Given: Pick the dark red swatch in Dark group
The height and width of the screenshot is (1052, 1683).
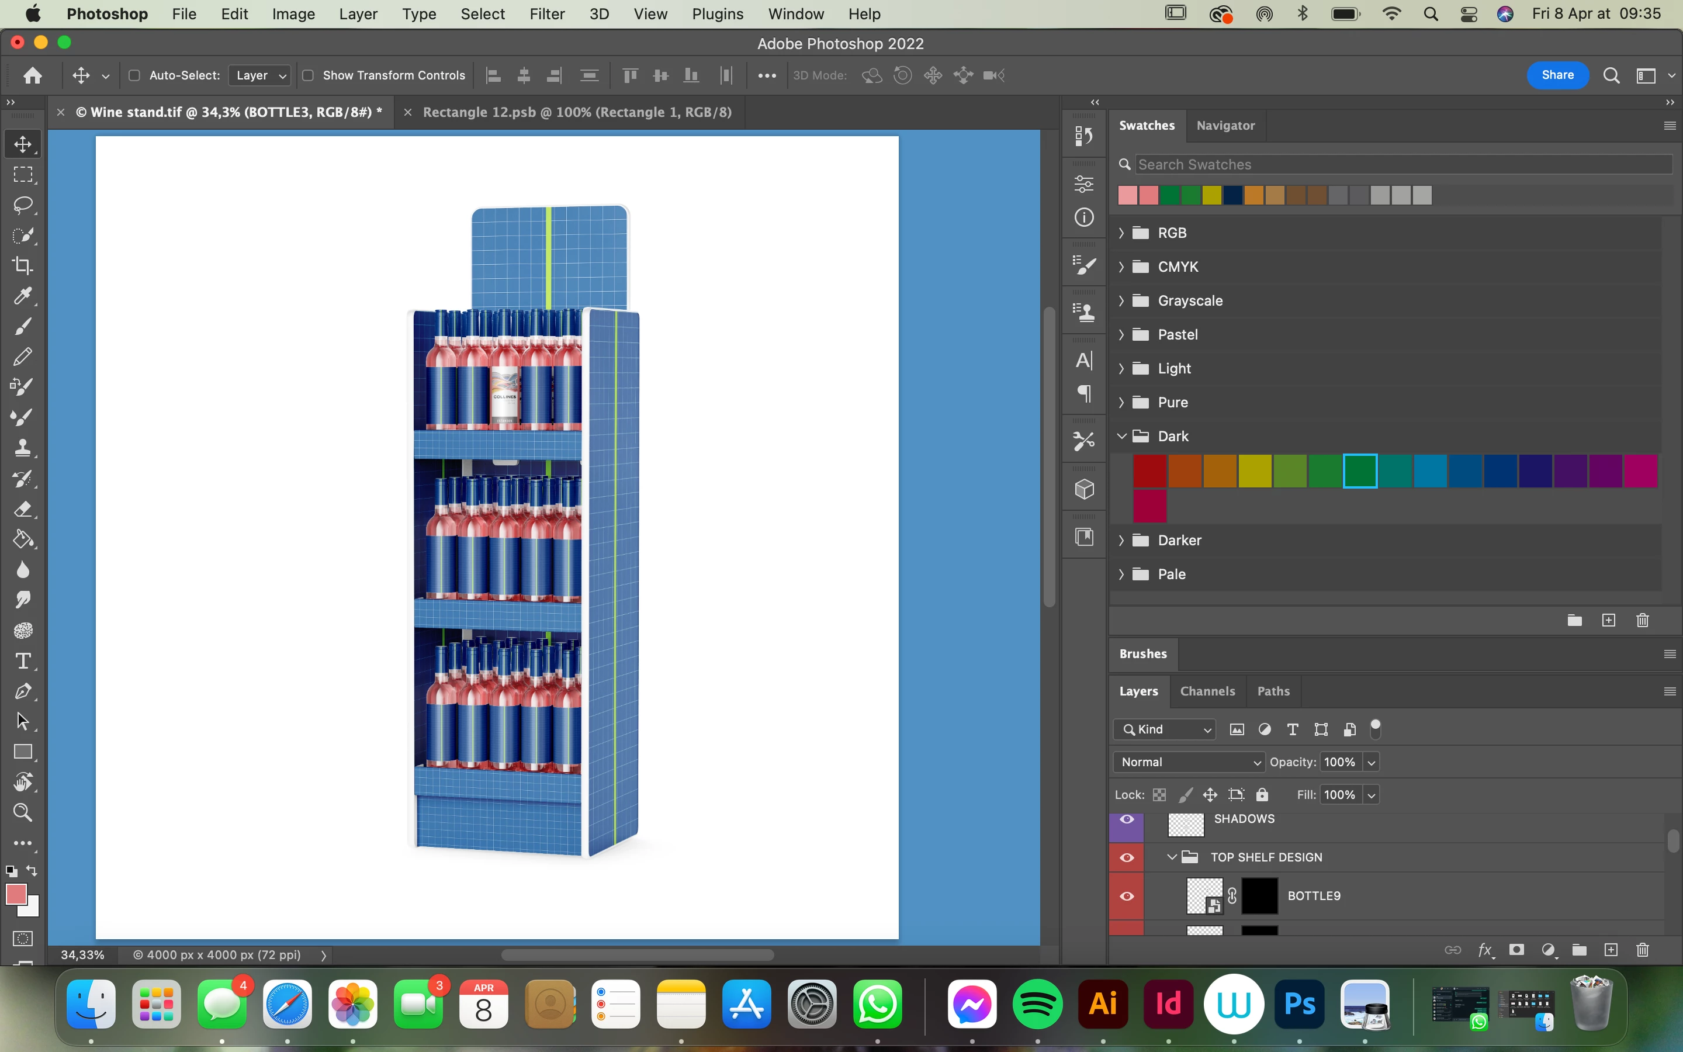Looking at the screenshot, I should point(1149,471).
